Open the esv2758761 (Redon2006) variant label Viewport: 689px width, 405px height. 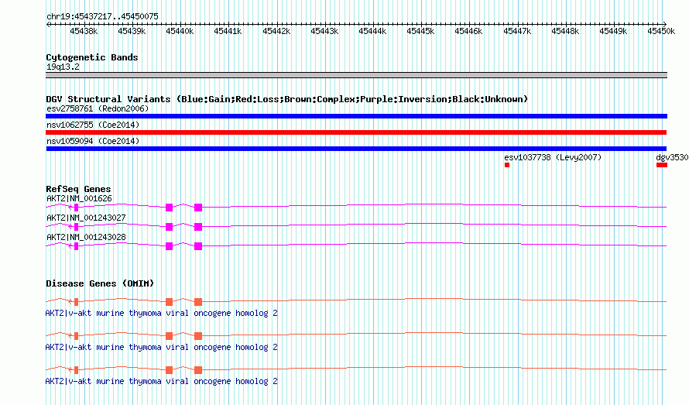pyautogui.click(x=98, y=108)
